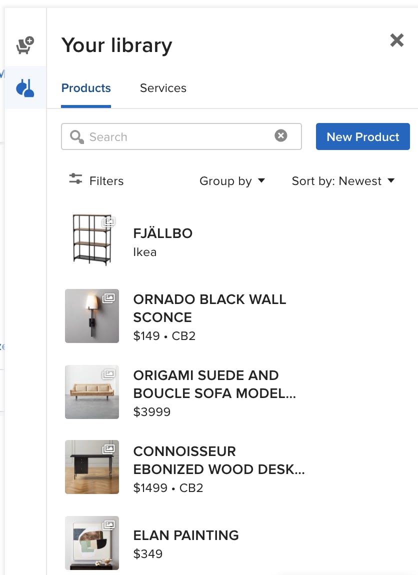Select the Products tab
The width and height of the screenshot is (418, 575).
(x=86, y=88)
